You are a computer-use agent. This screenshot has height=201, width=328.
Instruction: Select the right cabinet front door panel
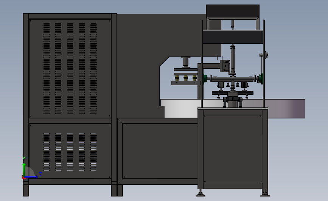(233, 149)
